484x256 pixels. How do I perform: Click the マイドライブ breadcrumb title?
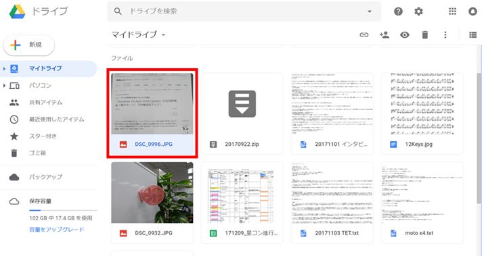click(x=134, y=35)
